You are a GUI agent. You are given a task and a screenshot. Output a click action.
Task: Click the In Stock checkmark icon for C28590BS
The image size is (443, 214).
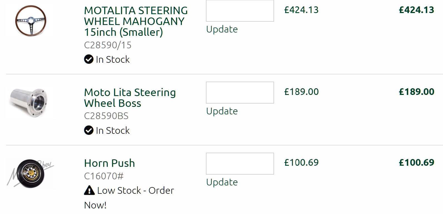[x=89, y=130]
